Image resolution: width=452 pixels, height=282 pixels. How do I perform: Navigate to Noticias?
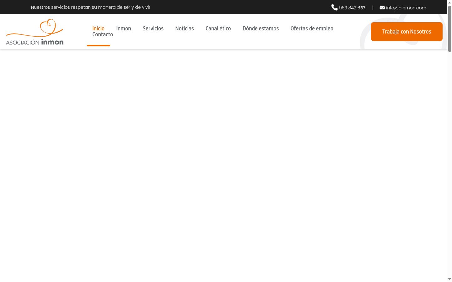[185, 29]
